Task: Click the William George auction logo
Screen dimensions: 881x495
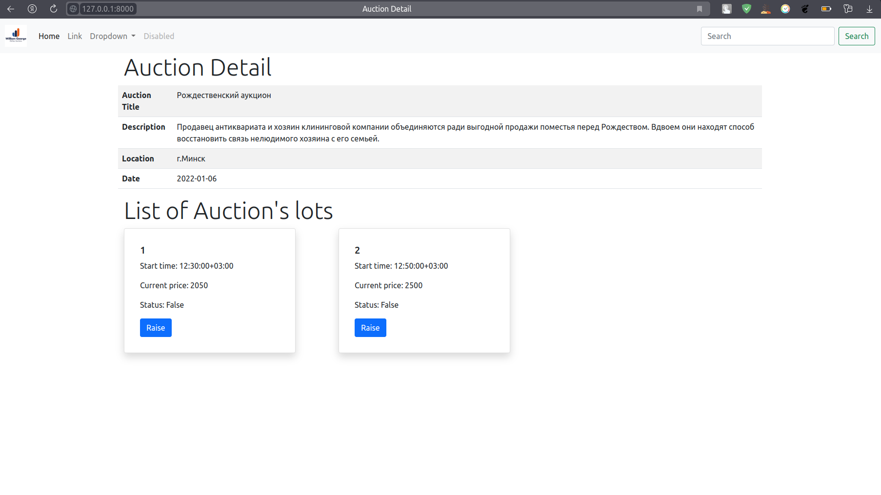Action: (x=16, y=36)
